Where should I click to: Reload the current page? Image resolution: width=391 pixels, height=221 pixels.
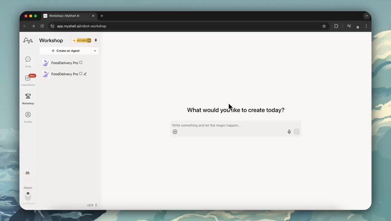coord(42,26)
